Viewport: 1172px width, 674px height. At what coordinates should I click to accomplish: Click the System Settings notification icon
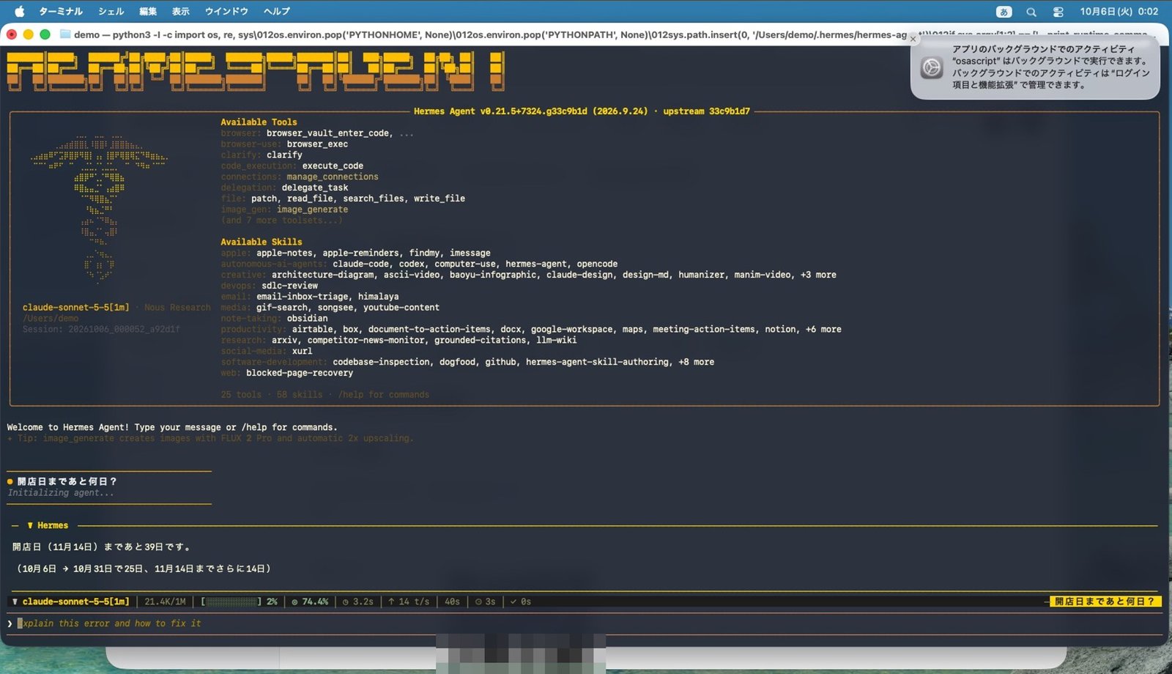point(932,67)
